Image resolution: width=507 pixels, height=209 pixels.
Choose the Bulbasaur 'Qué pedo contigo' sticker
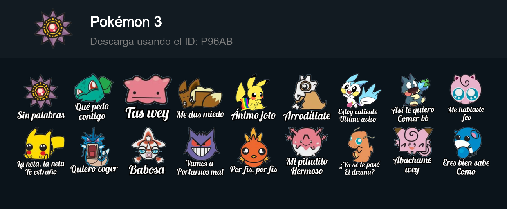[x=94, y=98]
